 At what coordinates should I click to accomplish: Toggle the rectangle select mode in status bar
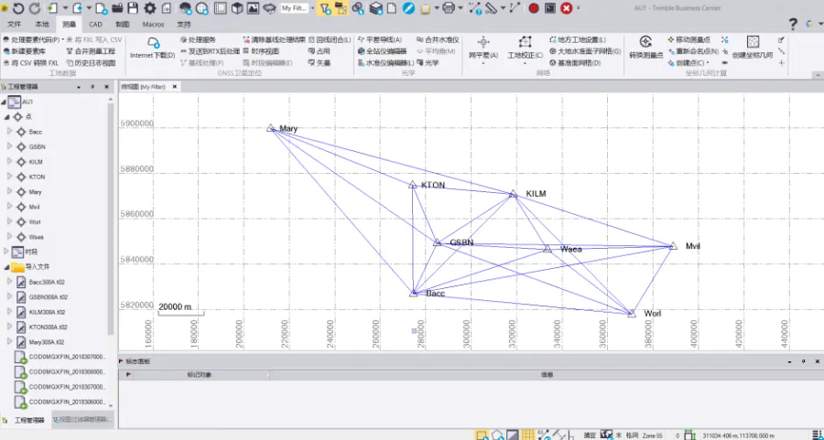(482, 435)
